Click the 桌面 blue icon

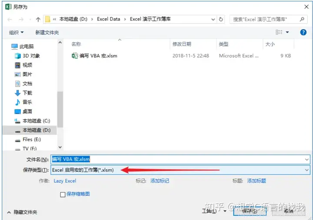(x=17, y=111)
